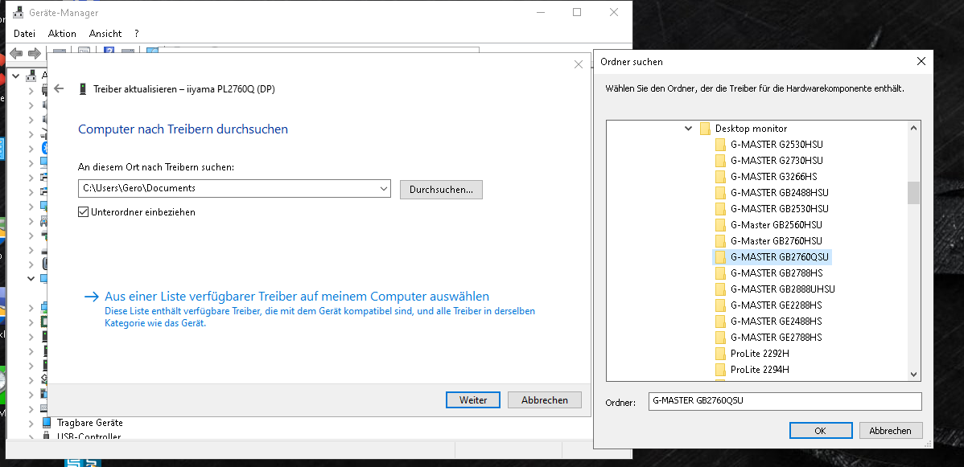Click the folder icon beside G-Master GB2760HSU

(720, 240)
